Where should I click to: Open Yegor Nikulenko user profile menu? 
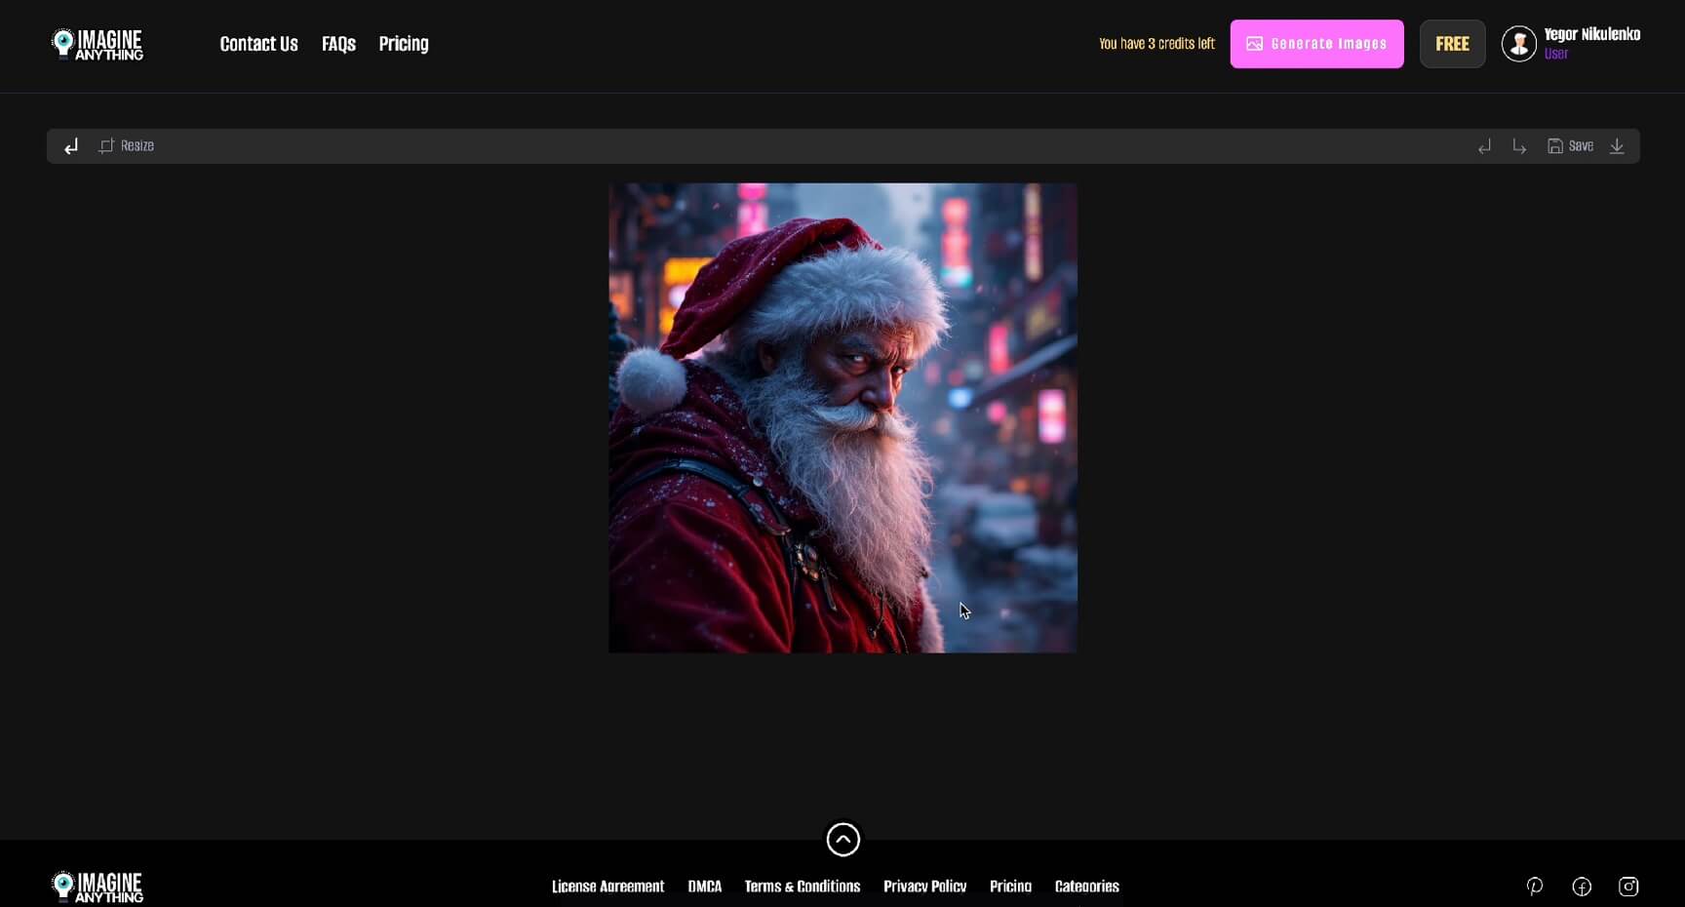pos(1571,44)
